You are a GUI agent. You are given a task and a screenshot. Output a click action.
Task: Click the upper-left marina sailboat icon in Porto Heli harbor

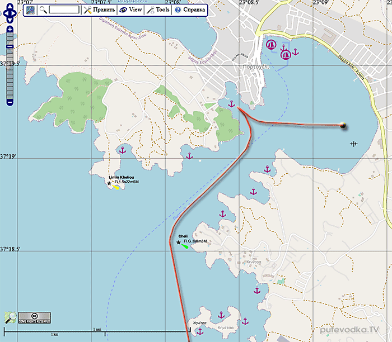pyautogui.click(x=270, y=45)
